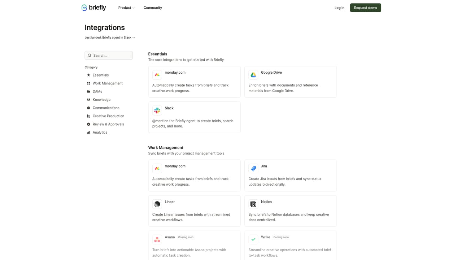Click the Coming soon badge next to Asana
Viewport: 462px width, 260px height.
click(x=186, y=237)
